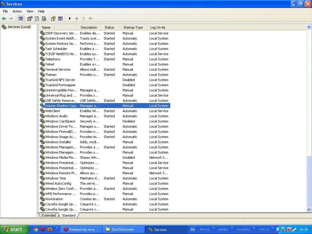Select the Terminal Services row
312x234 pixels.
[105, 69]
